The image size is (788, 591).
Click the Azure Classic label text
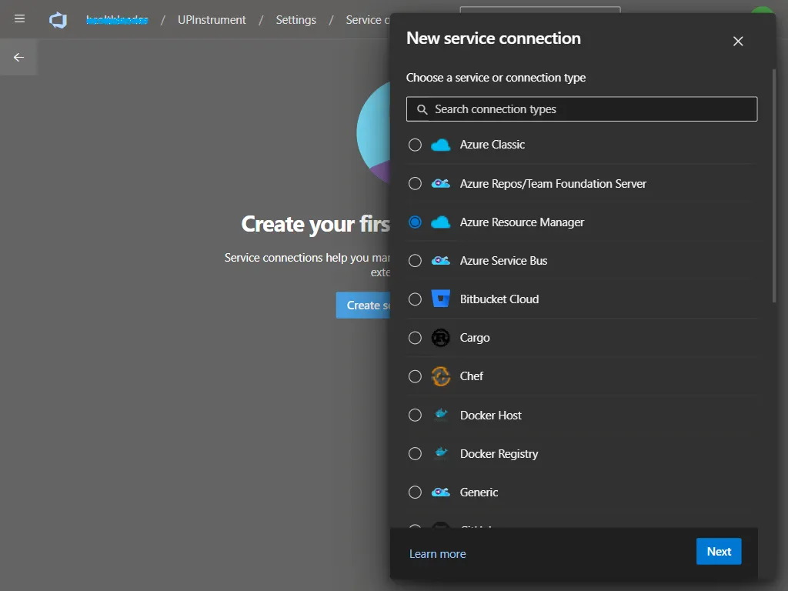(x=492, y=145)
